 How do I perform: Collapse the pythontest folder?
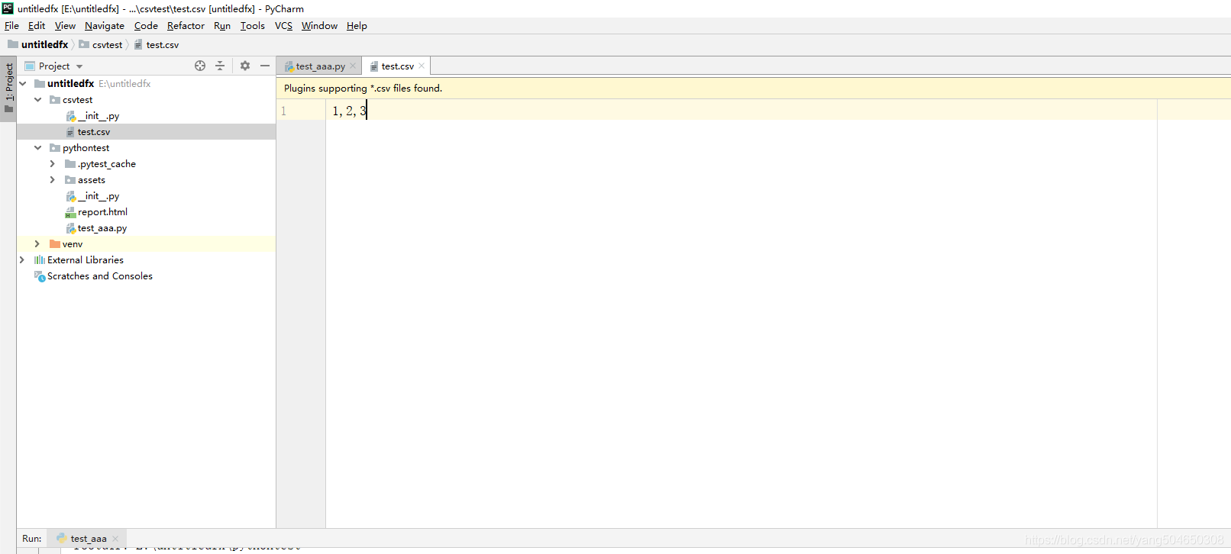point(38,148)
